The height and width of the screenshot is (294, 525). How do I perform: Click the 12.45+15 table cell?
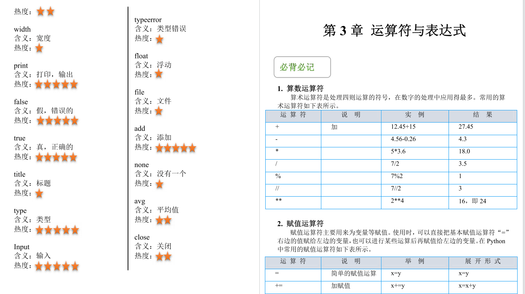point(415,128)
